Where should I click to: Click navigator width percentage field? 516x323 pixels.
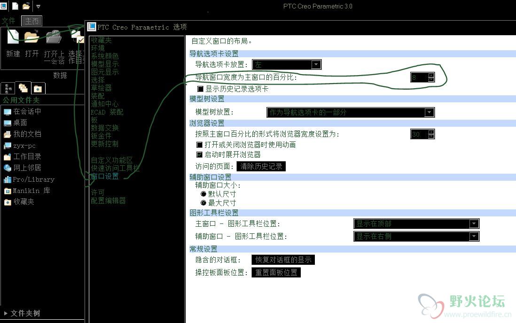click(419, 77)
